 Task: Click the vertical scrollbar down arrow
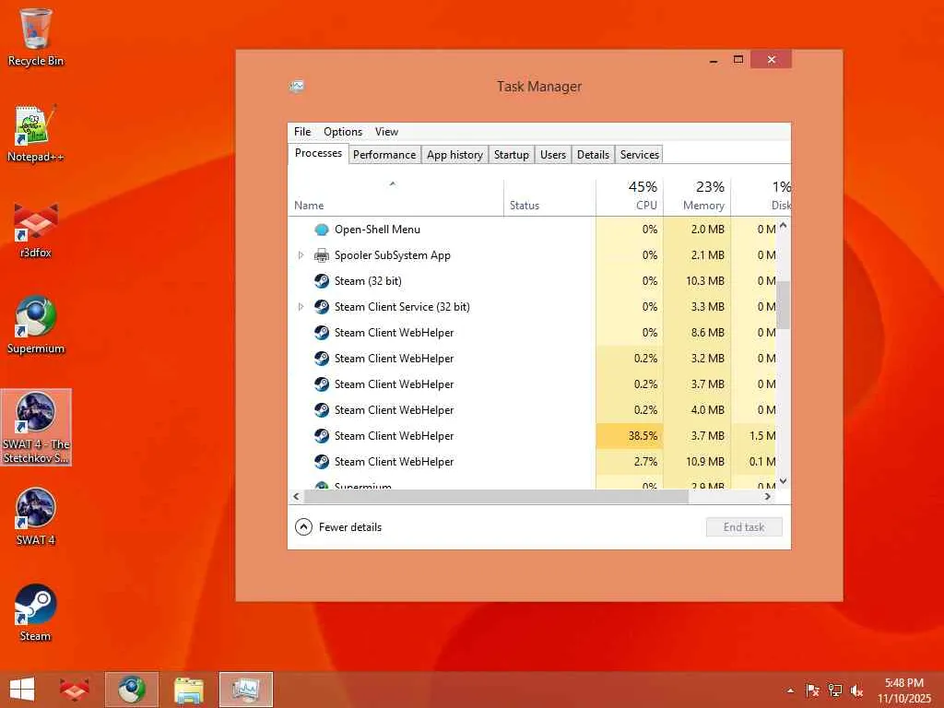coord(784,481)
